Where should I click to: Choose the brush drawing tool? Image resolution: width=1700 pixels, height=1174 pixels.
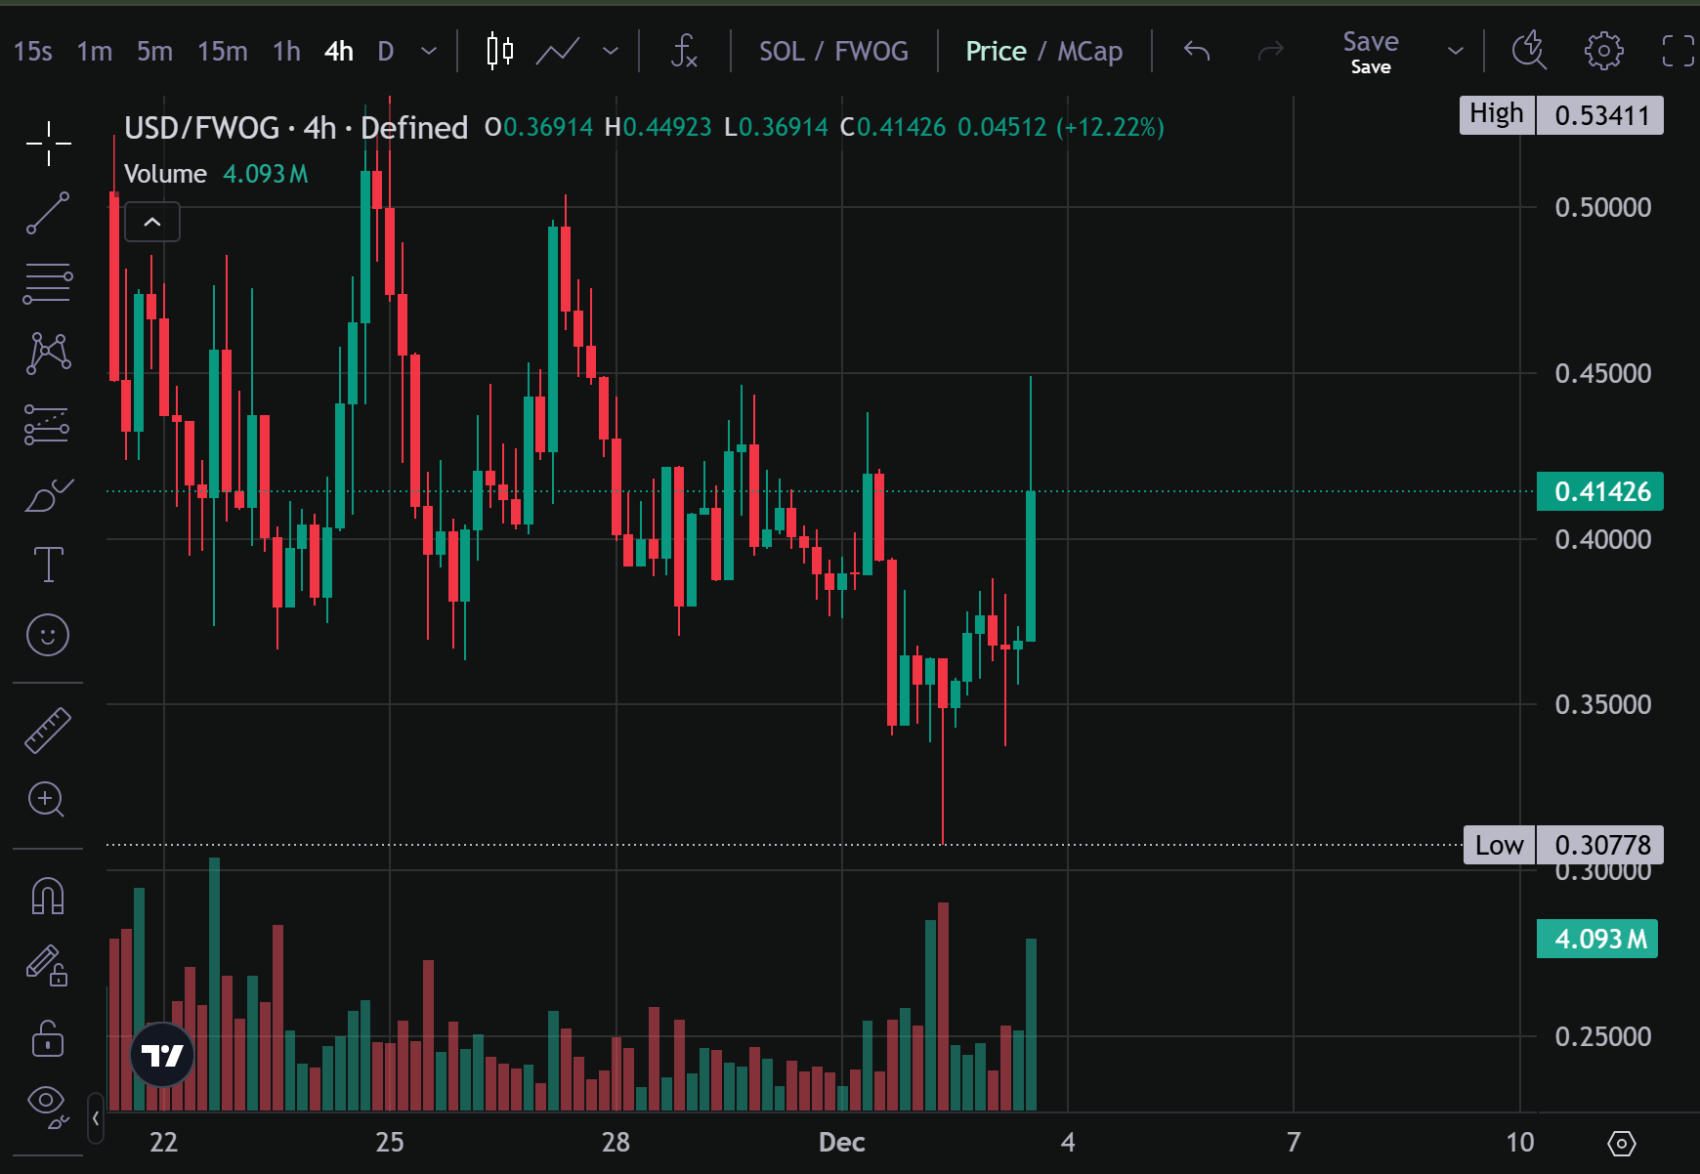47,496
